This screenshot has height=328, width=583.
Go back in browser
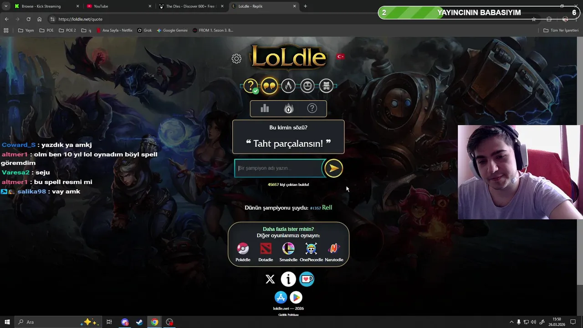(6, 19)
